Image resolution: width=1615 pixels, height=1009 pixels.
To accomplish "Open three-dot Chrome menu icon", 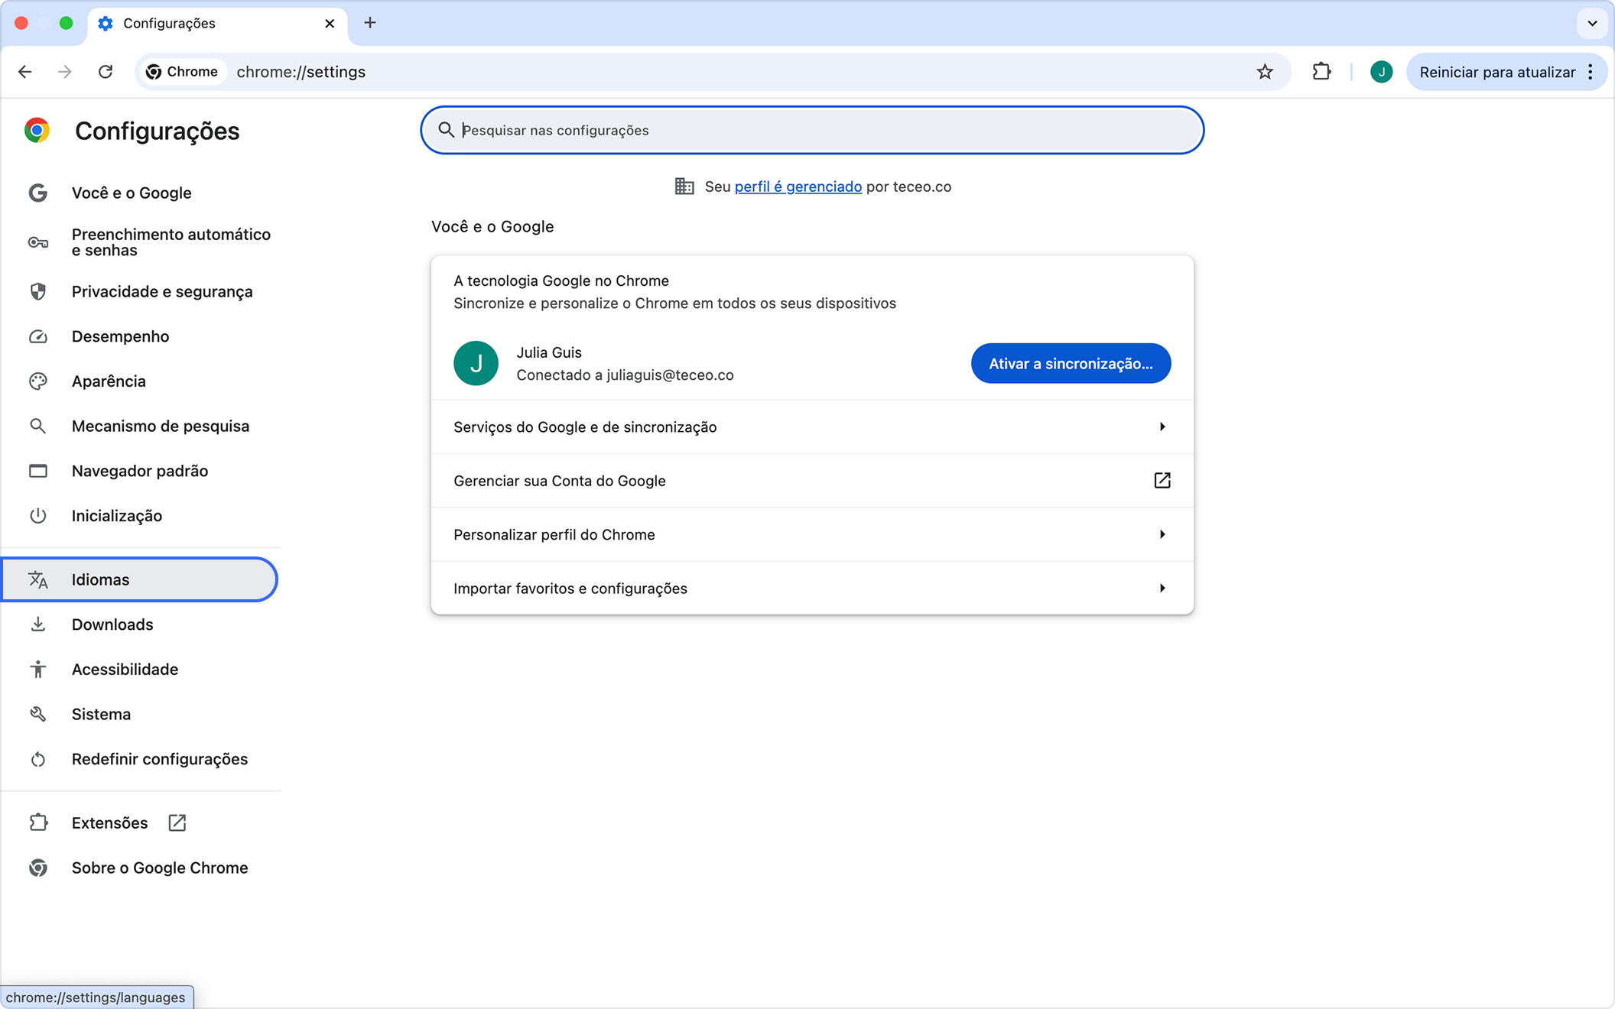I will pos(1591,72).
